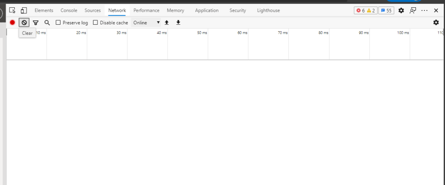
Task: Enable the Disable cache checkbox
Action: tap(96, 23)
